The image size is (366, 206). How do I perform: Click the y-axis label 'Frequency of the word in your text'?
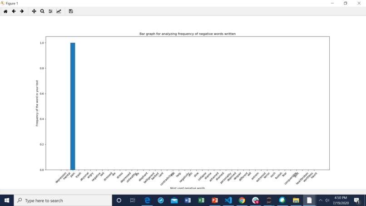tap(37, 103)
